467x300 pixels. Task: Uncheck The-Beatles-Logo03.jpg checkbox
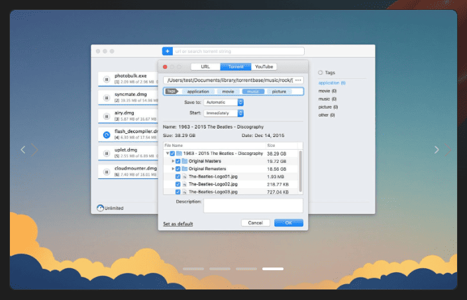pos(178,192)
